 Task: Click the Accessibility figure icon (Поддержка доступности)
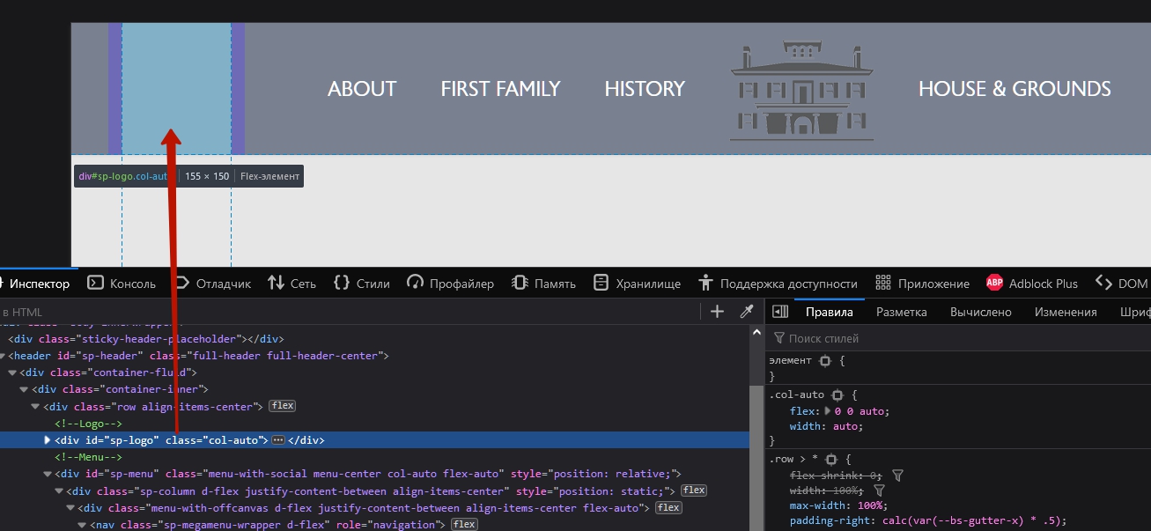coord(705,283)
